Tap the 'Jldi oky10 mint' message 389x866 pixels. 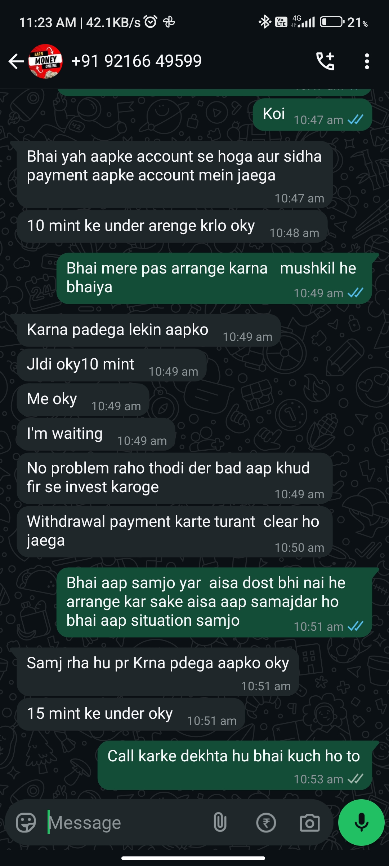click(112, 365)
